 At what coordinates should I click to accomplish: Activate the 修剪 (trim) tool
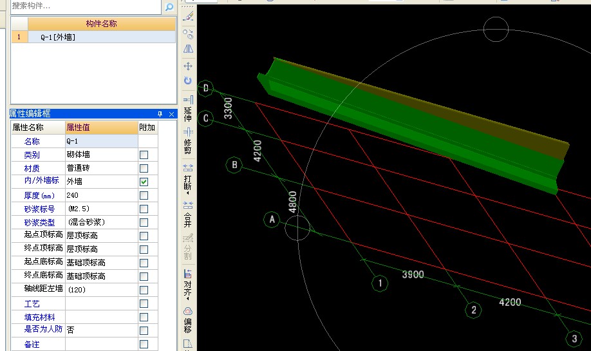click(188, 141)
